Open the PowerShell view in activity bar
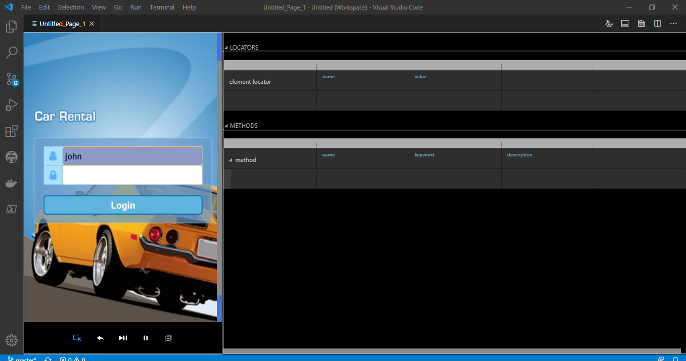The width and height of the screenshot is (686, 361). (12, 209)
